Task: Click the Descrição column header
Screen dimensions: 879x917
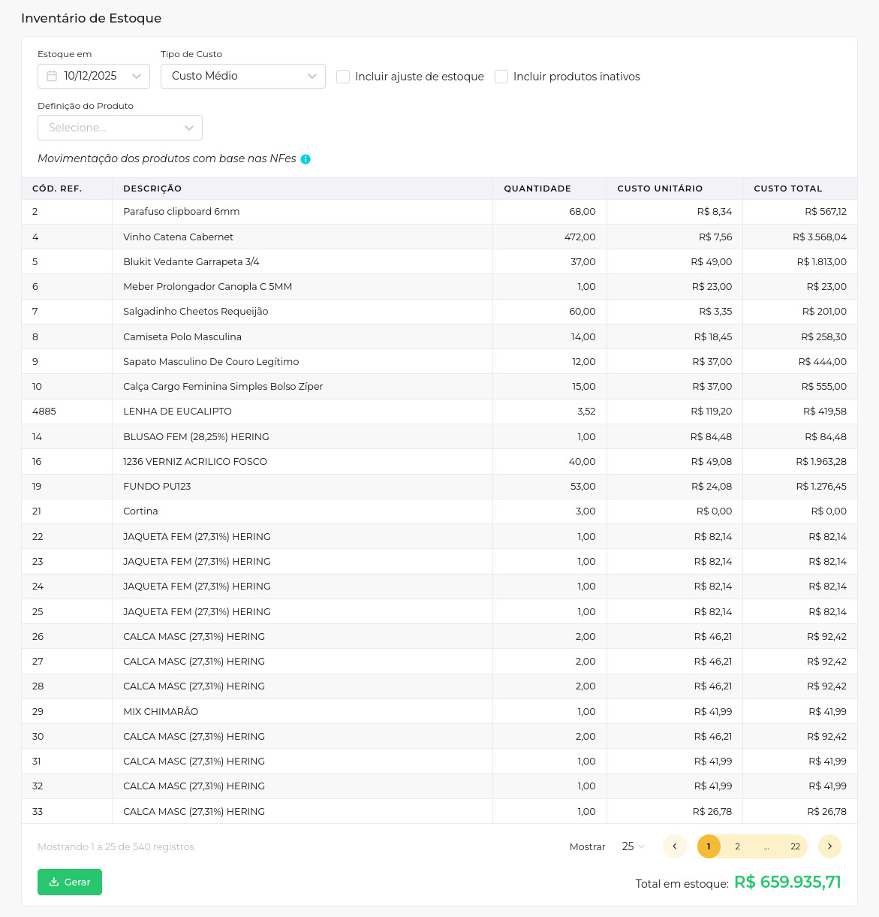Action: click(x=152, y=189)
